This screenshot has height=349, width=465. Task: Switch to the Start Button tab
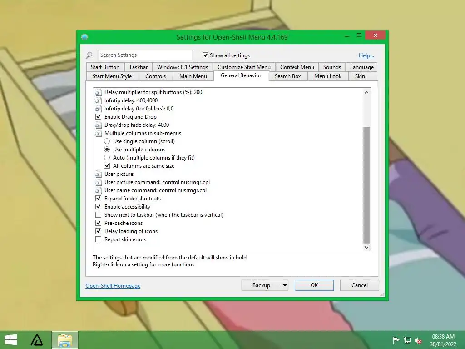coord(105,67)
